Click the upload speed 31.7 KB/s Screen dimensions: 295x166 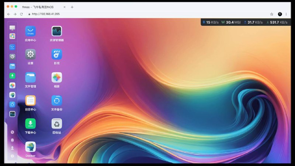click(x=253, y=22)
